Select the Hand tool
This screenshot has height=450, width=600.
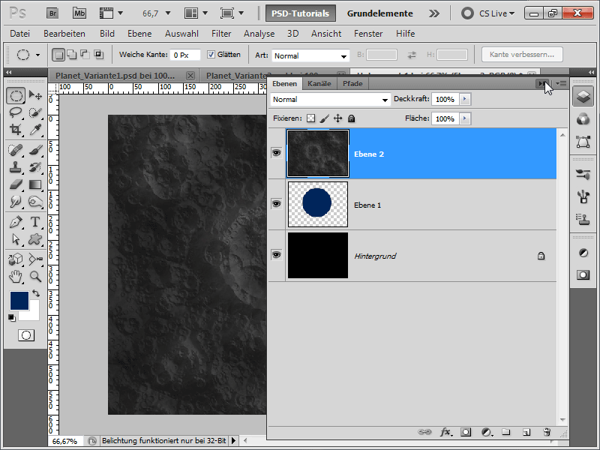point(16,276)
